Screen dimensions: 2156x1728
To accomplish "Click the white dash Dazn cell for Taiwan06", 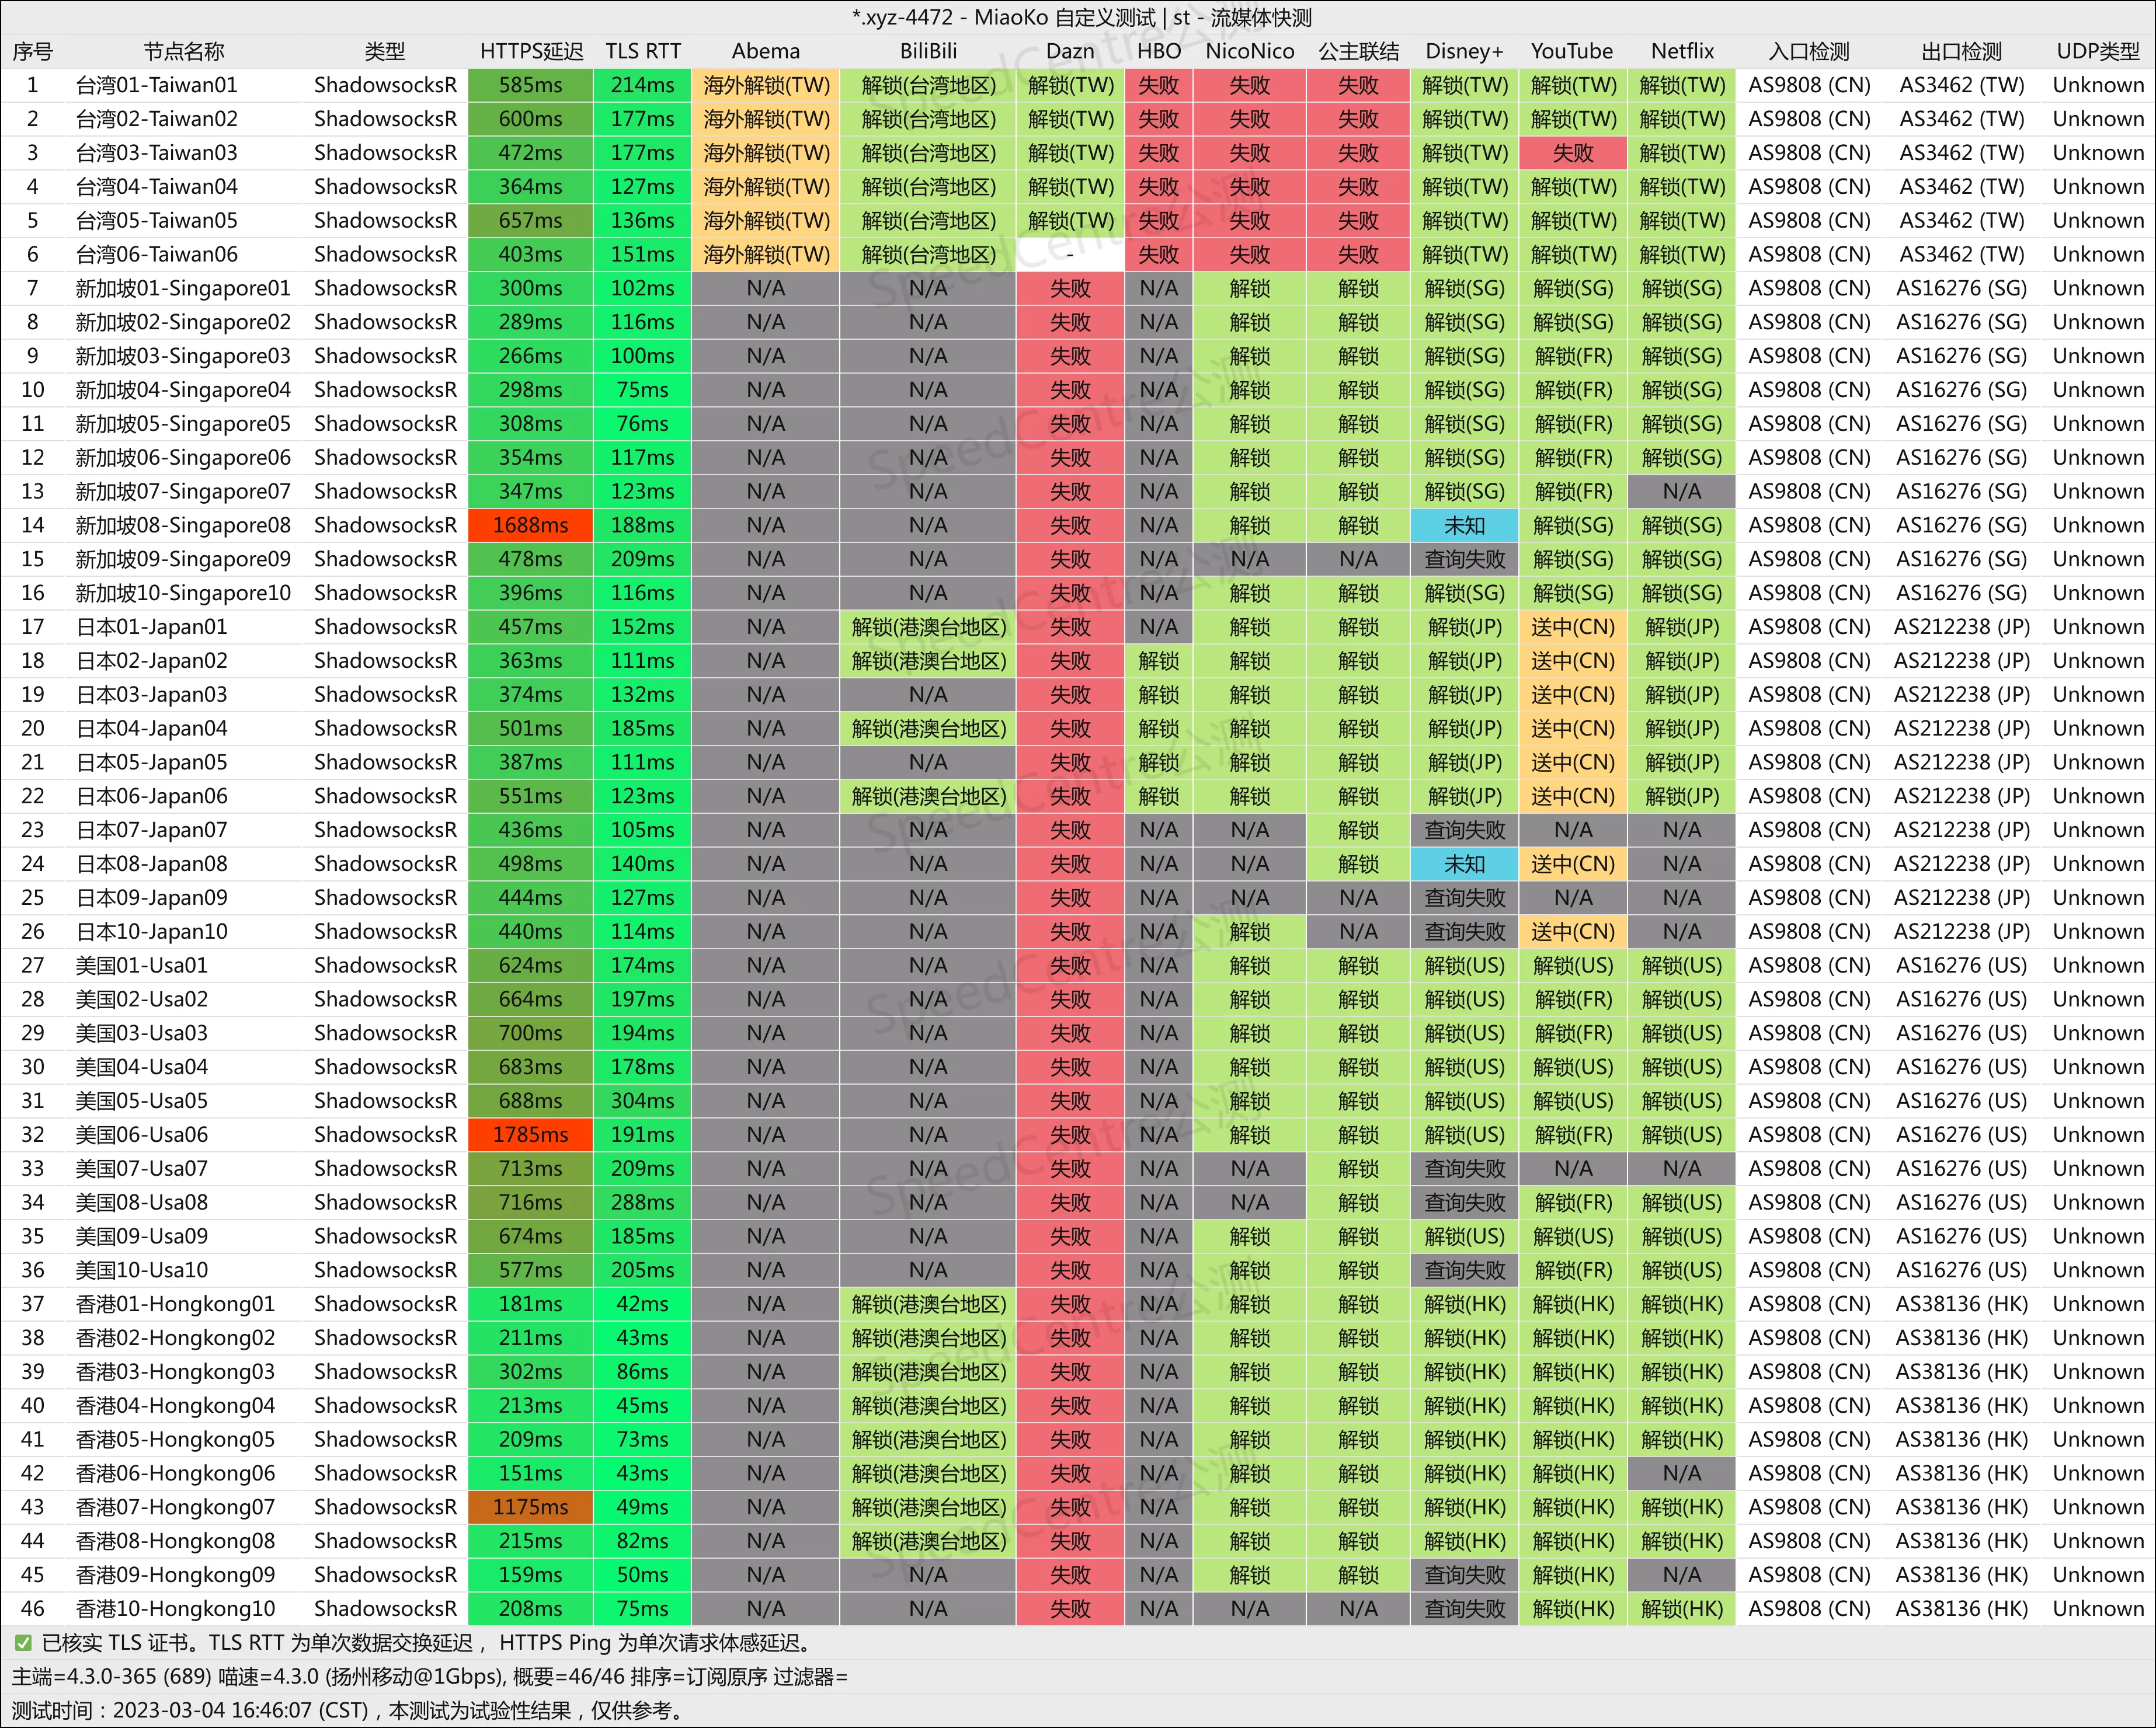I will [1070, 255].
